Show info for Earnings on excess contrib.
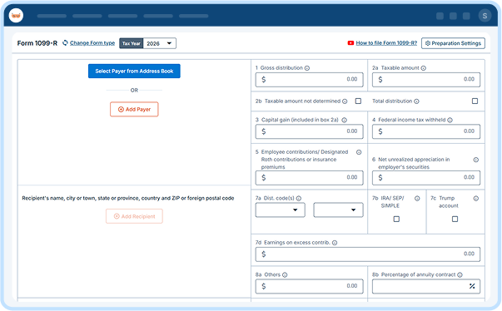Screen dimensions: 502x311 pyautogui.click(x=335, y=243)
